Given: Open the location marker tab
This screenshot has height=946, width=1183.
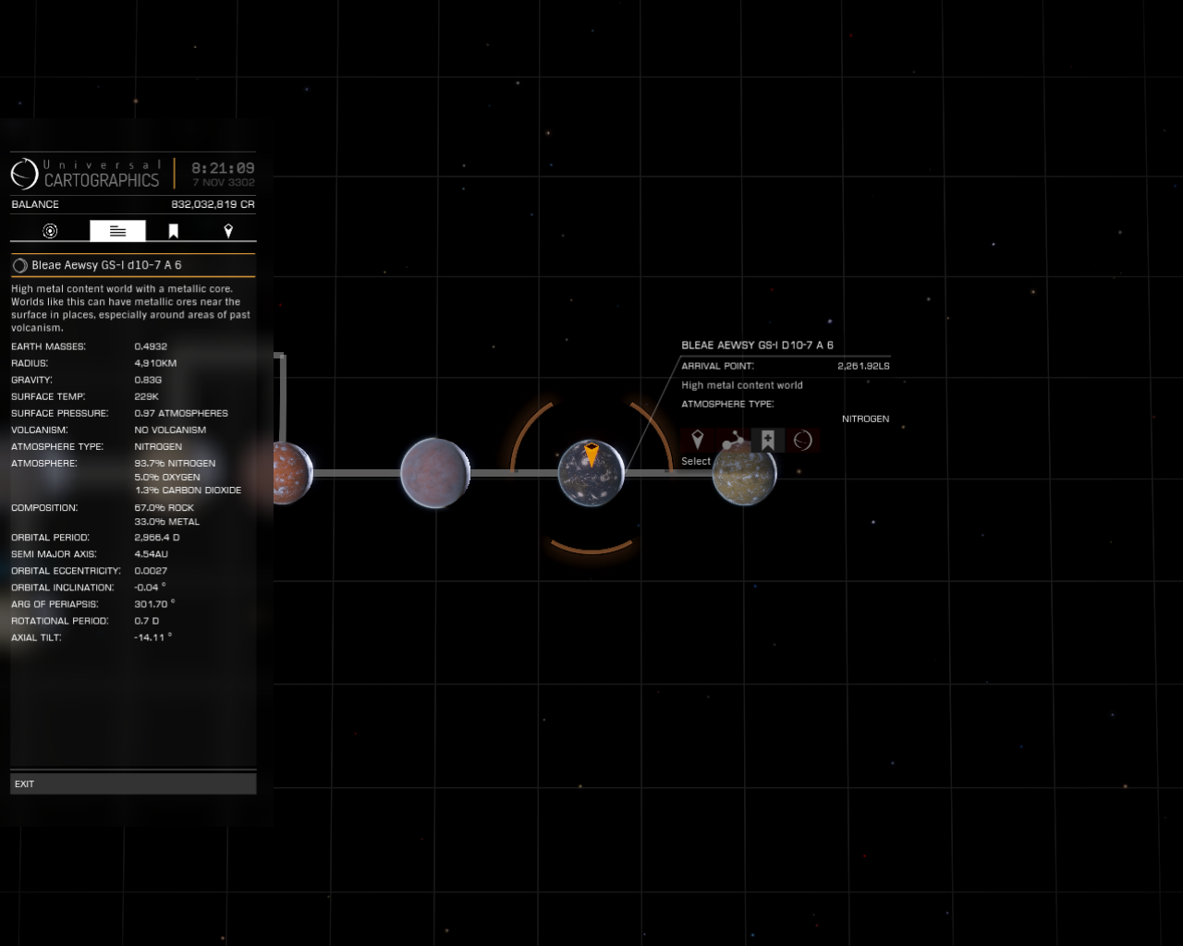Looking at the screenshot, I should click(228, 231).
